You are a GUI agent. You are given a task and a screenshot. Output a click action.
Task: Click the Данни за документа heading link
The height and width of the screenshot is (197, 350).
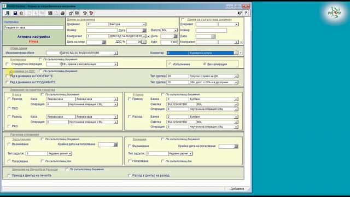[x=81, y=20]
